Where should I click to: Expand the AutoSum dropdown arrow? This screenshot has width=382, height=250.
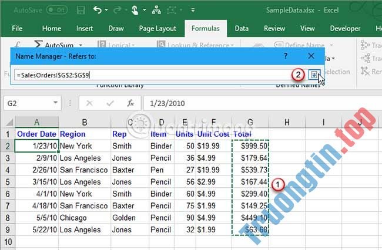point(81,45)
